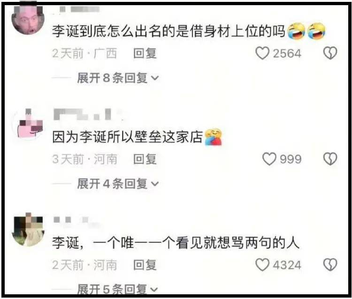Expand 展开8条回复 replies
Viewport: 352px width, 299px height.
click(x=118, y=78)
